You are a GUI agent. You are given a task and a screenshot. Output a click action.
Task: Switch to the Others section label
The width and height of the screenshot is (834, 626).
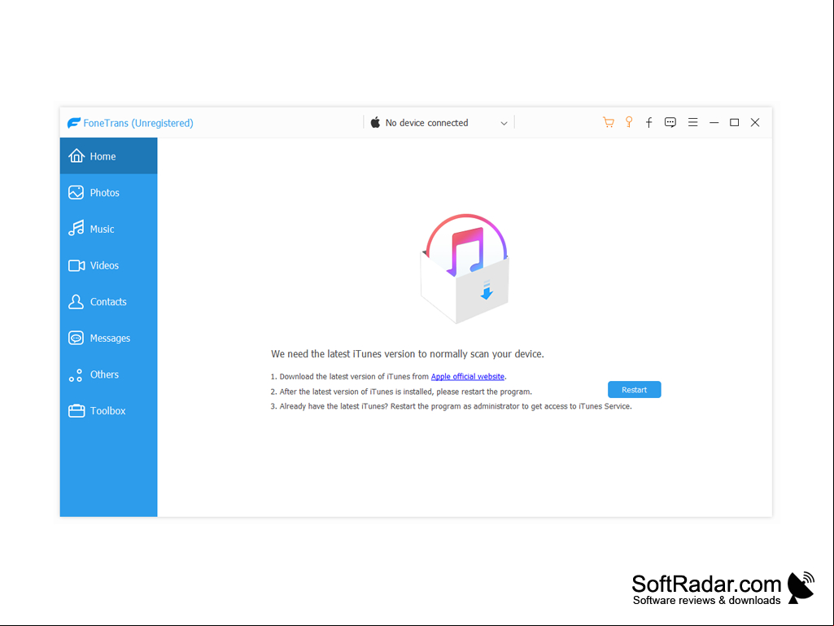104,374
